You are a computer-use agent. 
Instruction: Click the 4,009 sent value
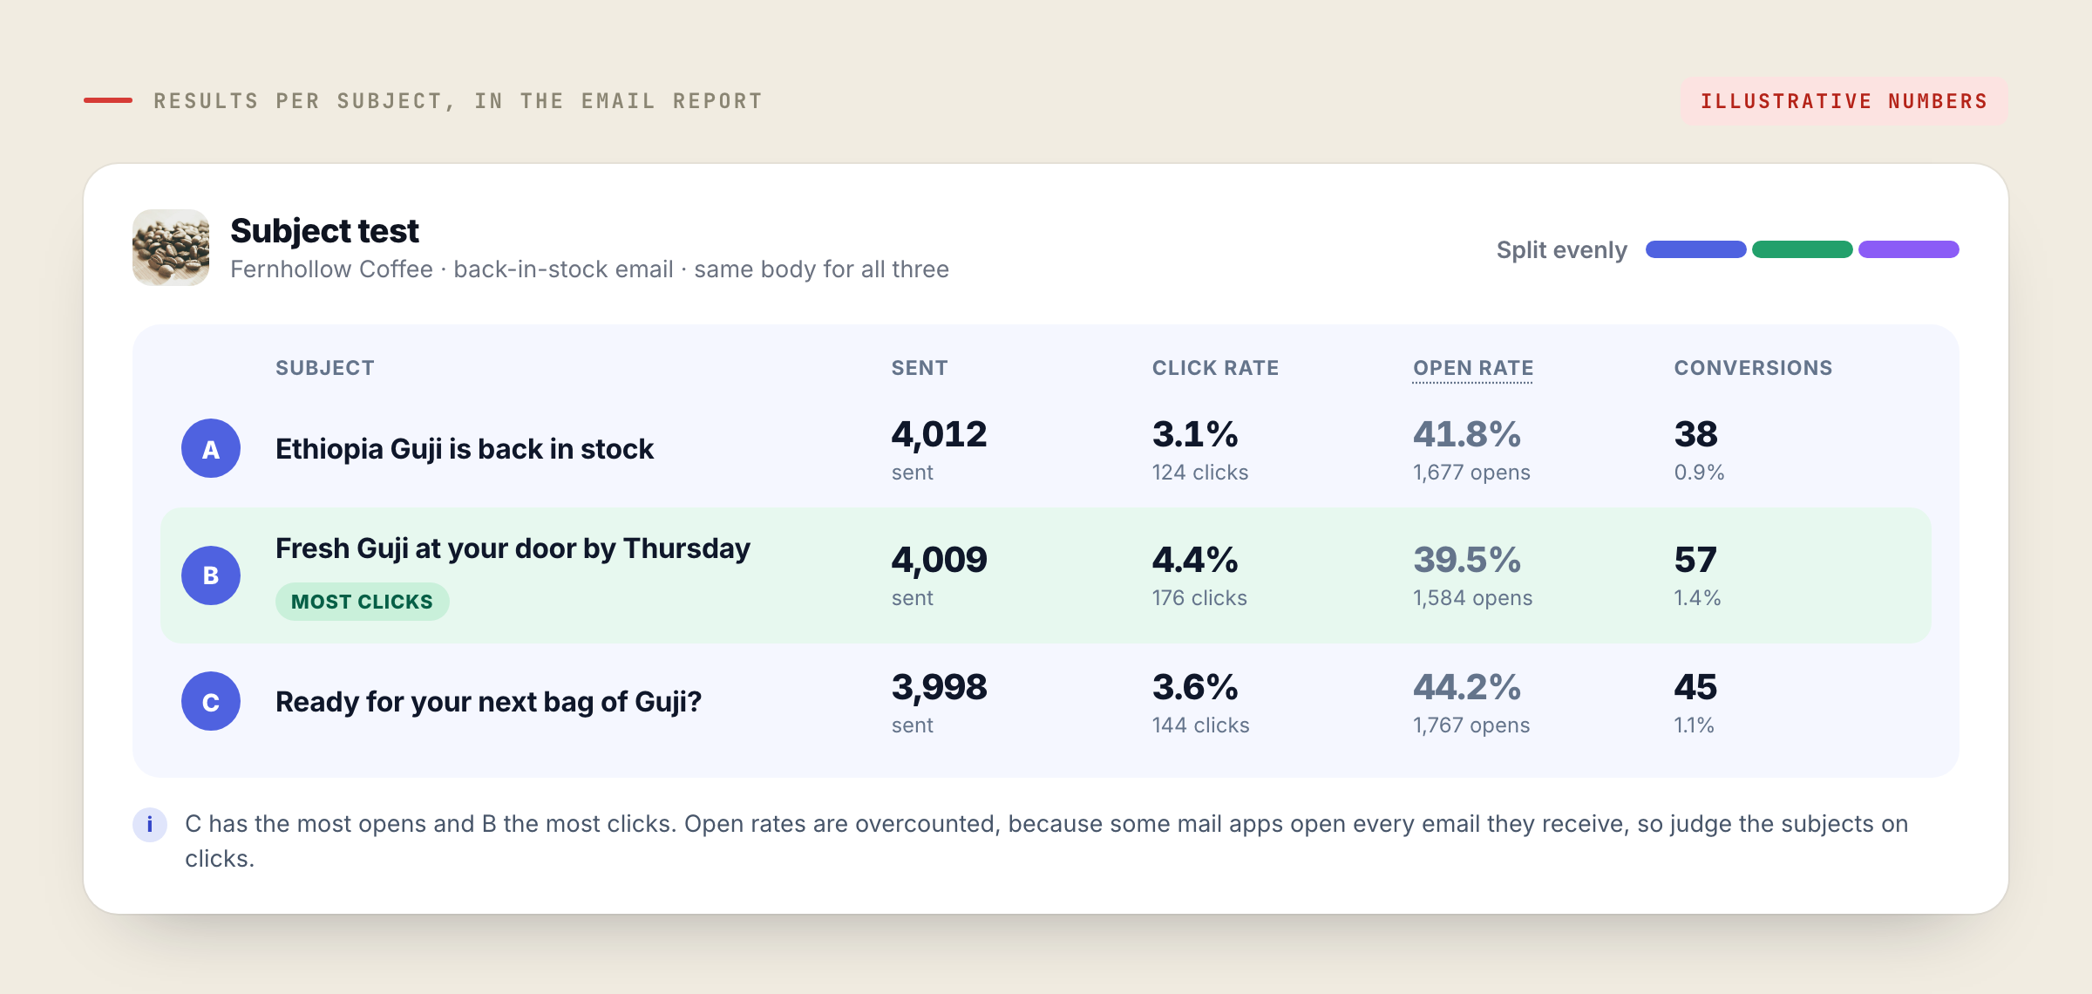939,560
